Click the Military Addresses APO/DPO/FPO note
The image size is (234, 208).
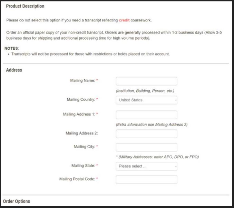(x=157, y=157)
